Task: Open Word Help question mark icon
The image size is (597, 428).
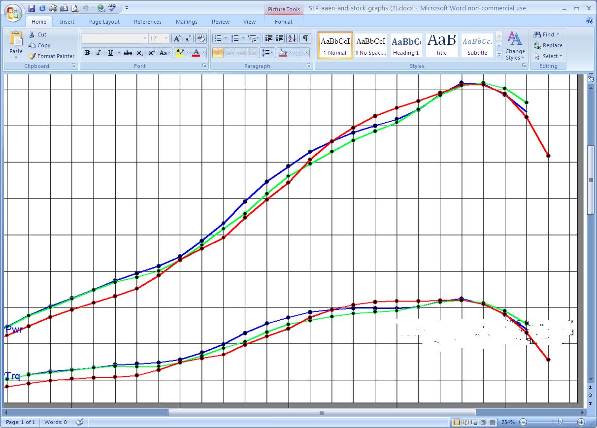Action: pyautogui.click(x=590, y=21)
